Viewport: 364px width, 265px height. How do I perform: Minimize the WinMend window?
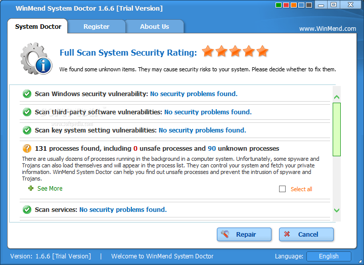(321, 5)
